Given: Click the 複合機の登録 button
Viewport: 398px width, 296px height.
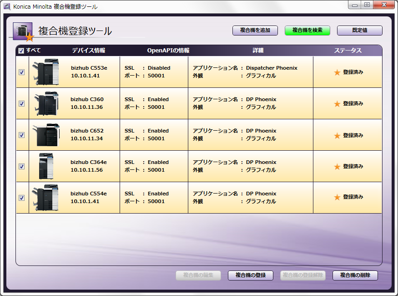Looking at the screenshot, I should point(251,275).
